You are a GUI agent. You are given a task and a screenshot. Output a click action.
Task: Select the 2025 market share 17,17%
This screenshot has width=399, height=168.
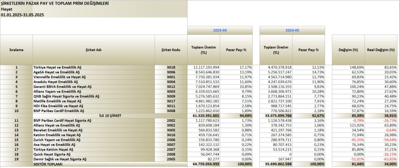[236, 68]
